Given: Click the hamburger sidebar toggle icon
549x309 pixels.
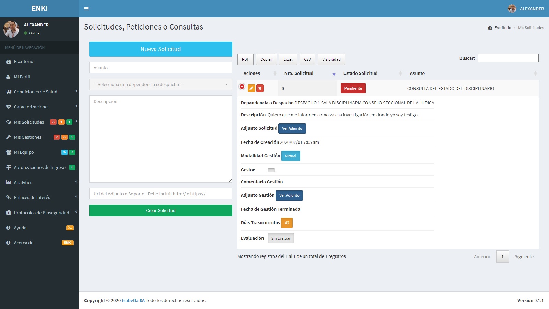Looking at the screenshot, I should click(86, 9).
